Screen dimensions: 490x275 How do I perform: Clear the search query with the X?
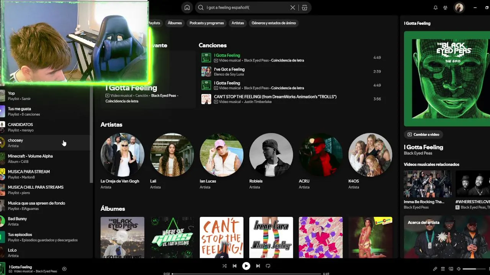pyautogui.click(x=293, y=8)
